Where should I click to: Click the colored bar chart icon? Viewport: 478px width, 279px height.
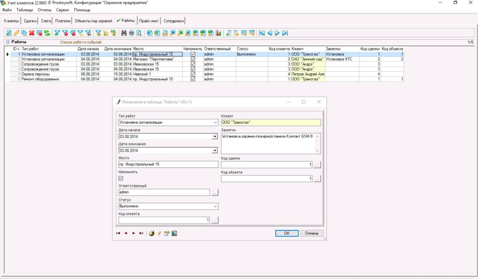[218, 33]
